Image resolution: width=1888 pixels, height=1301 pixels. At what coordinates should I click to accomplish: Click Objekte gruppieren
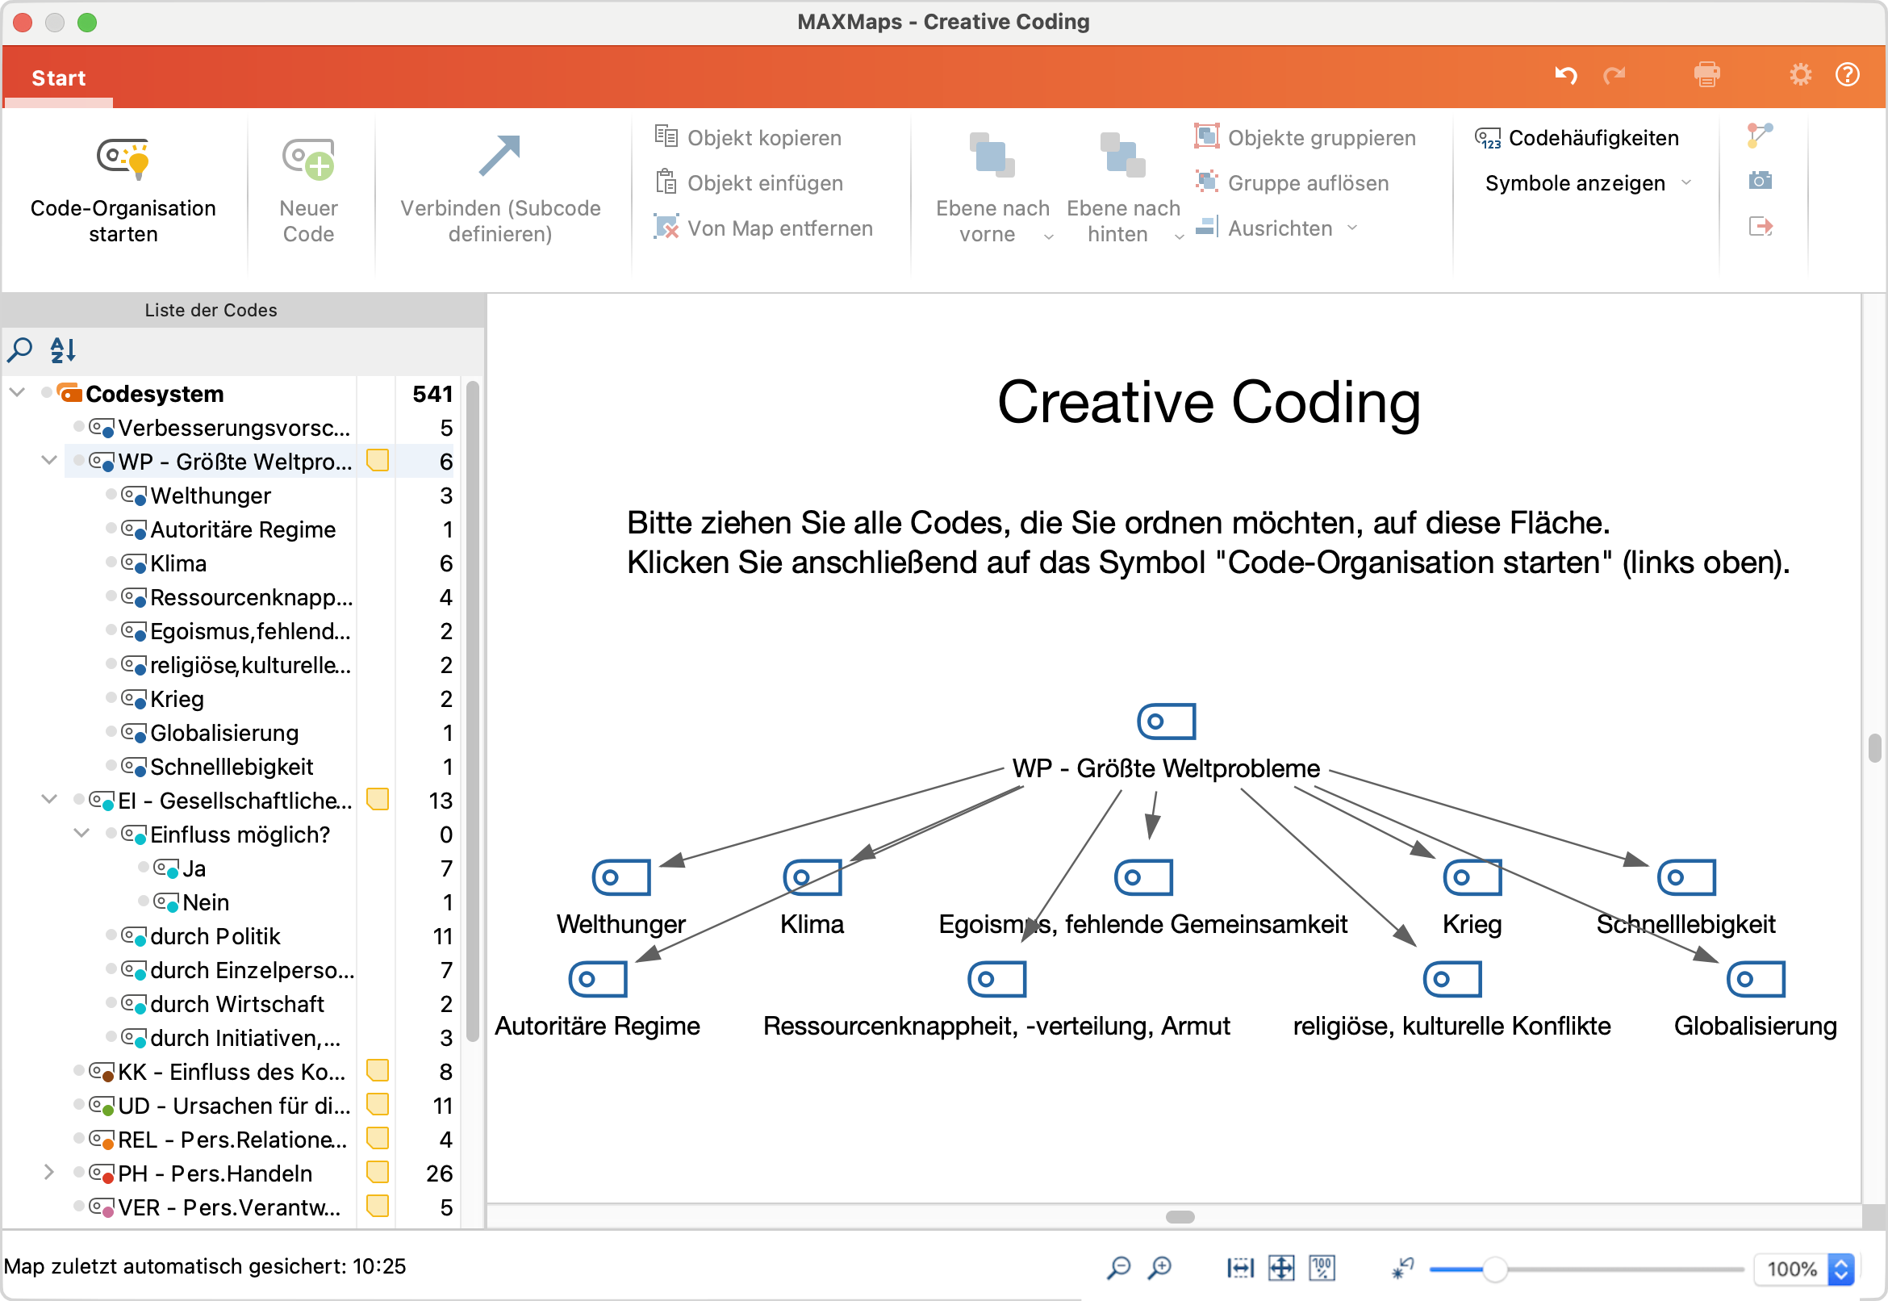point(1305,138)
